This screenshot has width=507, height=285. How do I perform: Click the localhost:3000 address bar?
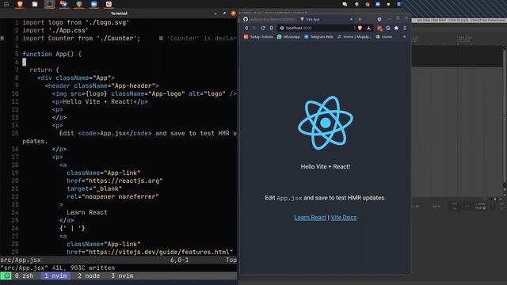click(315, 28)
